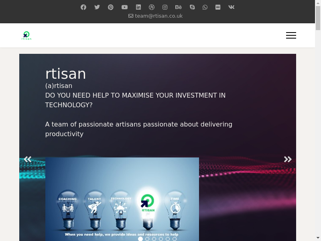This screenshot has height=241, width=321.
Task: Go to next carousel slide
Action: click(288, 159)
